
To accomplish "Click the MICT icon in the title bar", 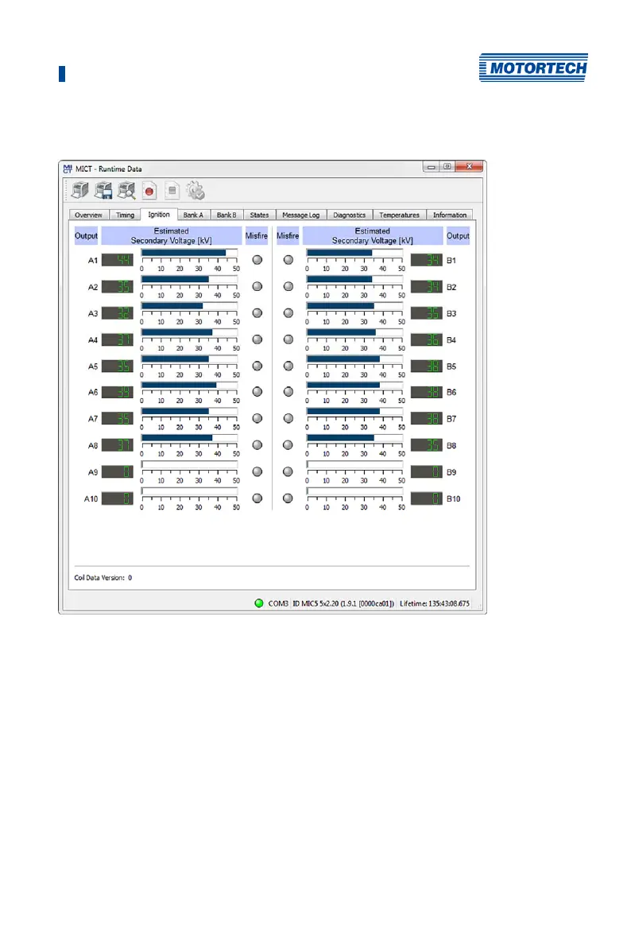I will pyautogui.click(x=68, y=169).
